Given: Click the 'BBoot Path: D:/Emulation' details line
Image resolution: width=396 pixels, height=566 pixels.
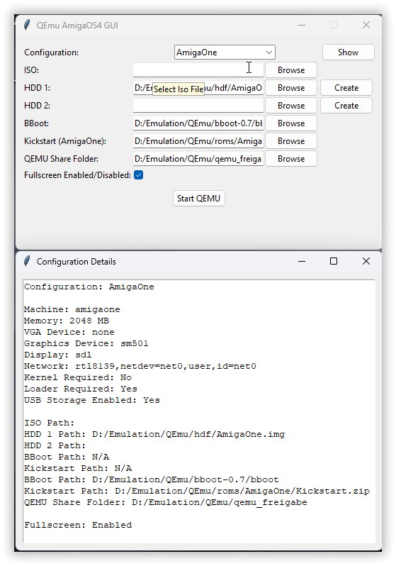Looking at the screenshot, I should click(151, 479).
